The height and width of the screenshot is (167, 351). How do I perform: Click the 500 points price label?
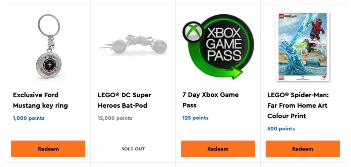point(281,129)
